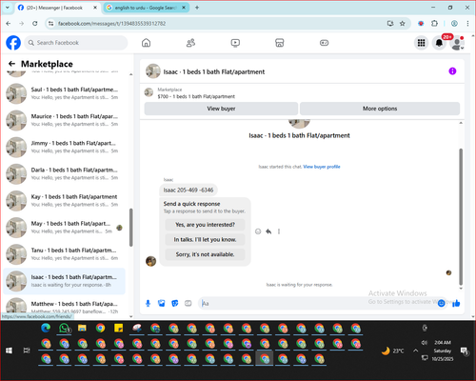Click the chat messages scrollbar
476x381 pixels.
(x=461, y=216)
